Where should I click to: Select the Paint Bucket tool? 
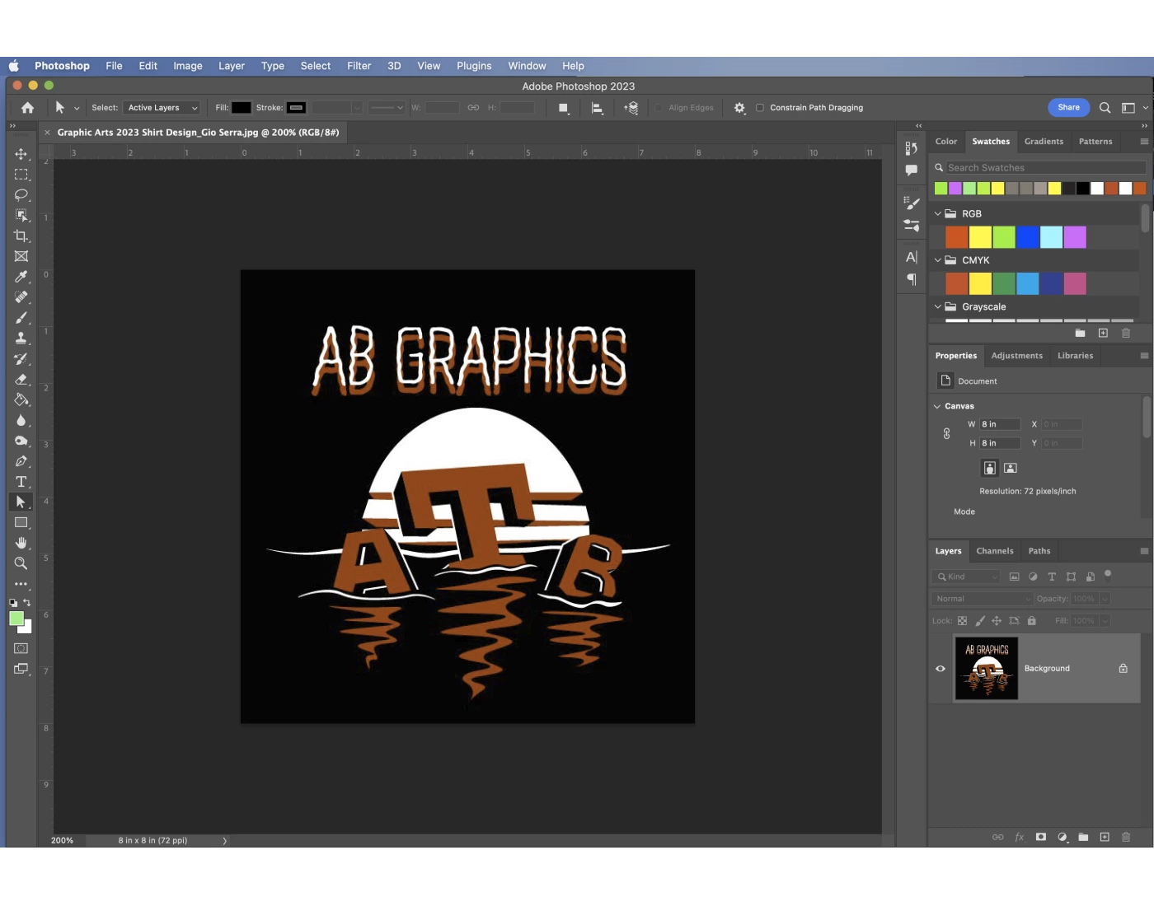click(x=21, y=399)
